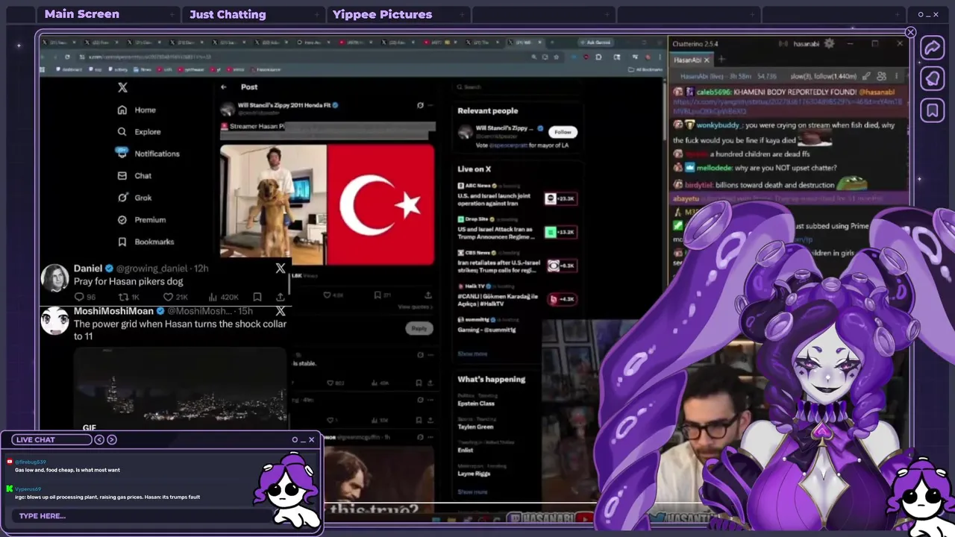Go back with the Post arrow
The image size is (955, 537).
click(223, 87)
